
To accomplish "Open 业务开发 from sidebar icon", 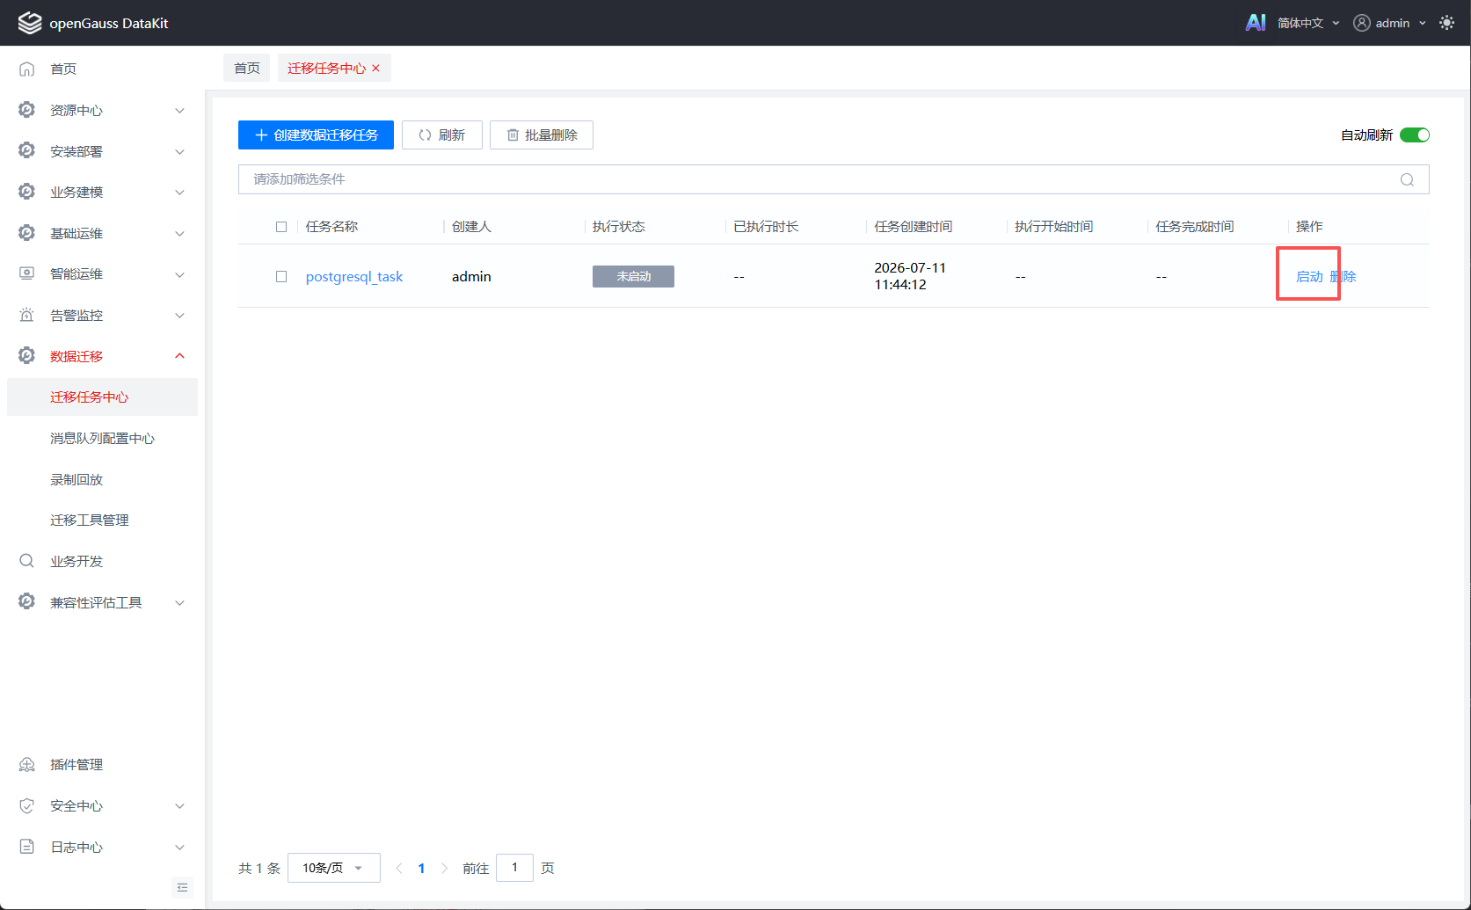I will tap(27, 561).
